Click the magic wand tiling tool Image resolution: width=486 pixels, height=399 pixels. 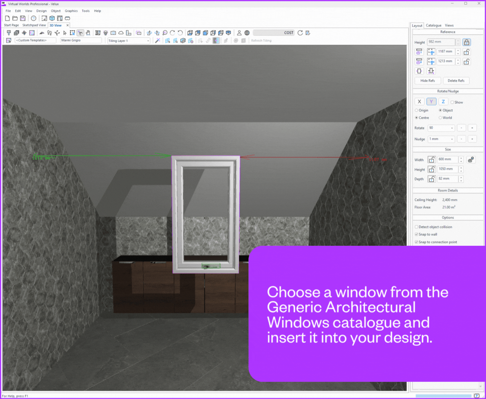click(x=157, y=41)
